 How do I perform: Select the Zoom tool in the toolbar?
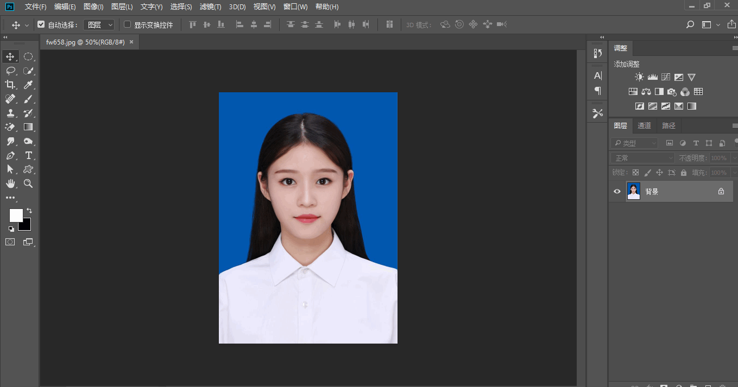pyautogui.click(x=28, y=183)
